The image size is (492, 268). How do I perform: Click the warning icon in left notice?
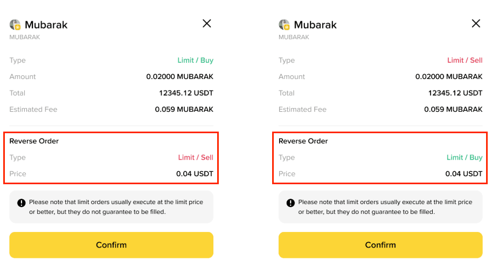point(22,203)
